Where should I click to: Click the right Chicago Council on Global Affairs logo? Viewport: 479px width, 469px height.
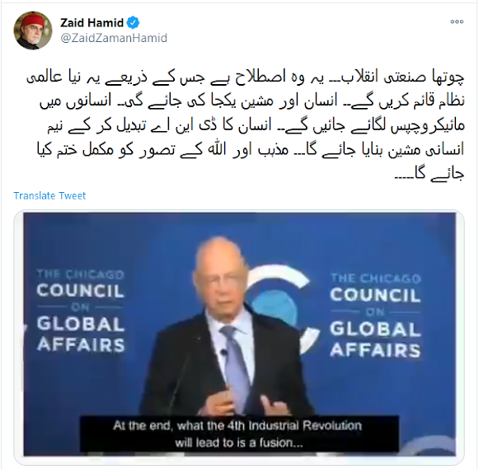[375, 315]
